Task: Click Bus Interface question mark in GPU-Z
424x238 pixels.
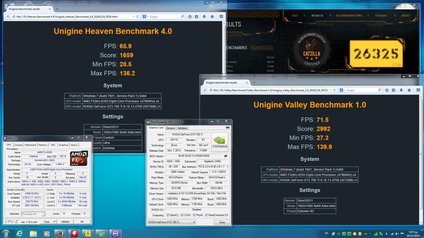Action: click(227, 166)
